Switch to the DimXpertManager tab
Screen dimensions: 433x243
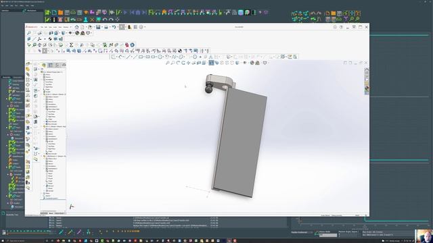(64, 65)
